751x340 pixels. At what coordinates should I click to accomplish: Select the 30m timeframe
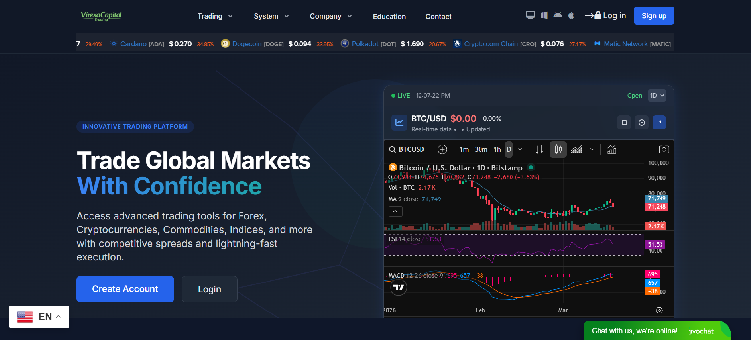click(x=481, y=149)
